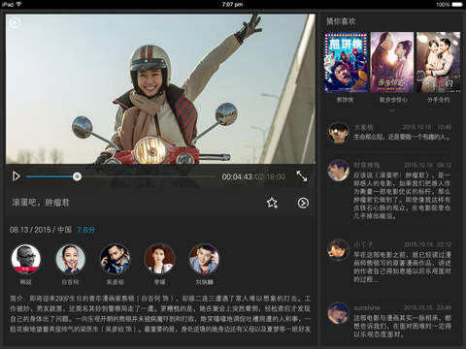
Task: Select the director's avatar with red label
Action: [x=26, y=259]
